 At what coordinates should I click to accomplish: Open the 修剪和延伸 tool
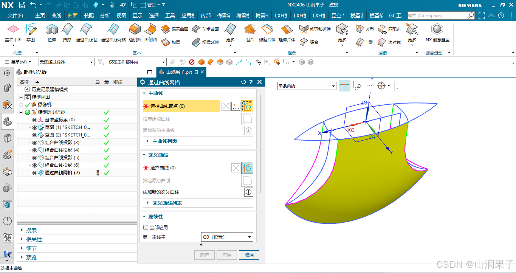pos(315,29)
